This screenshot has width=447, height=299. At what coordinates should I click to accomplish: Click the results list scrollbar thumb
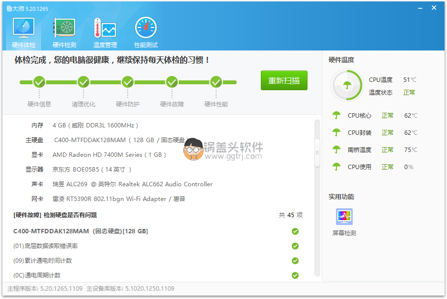317,153
